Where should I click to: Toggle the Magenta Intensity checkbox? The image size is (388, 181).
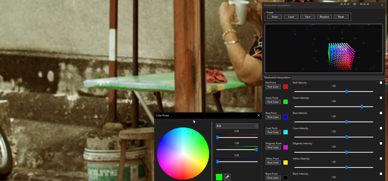[x=381, y=144]
